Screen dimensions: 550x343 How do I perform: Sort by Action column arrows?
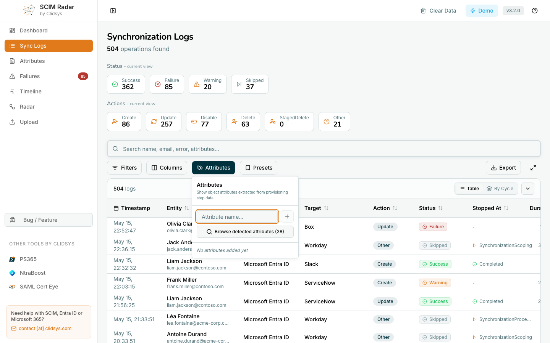click(x=395, y=208)
